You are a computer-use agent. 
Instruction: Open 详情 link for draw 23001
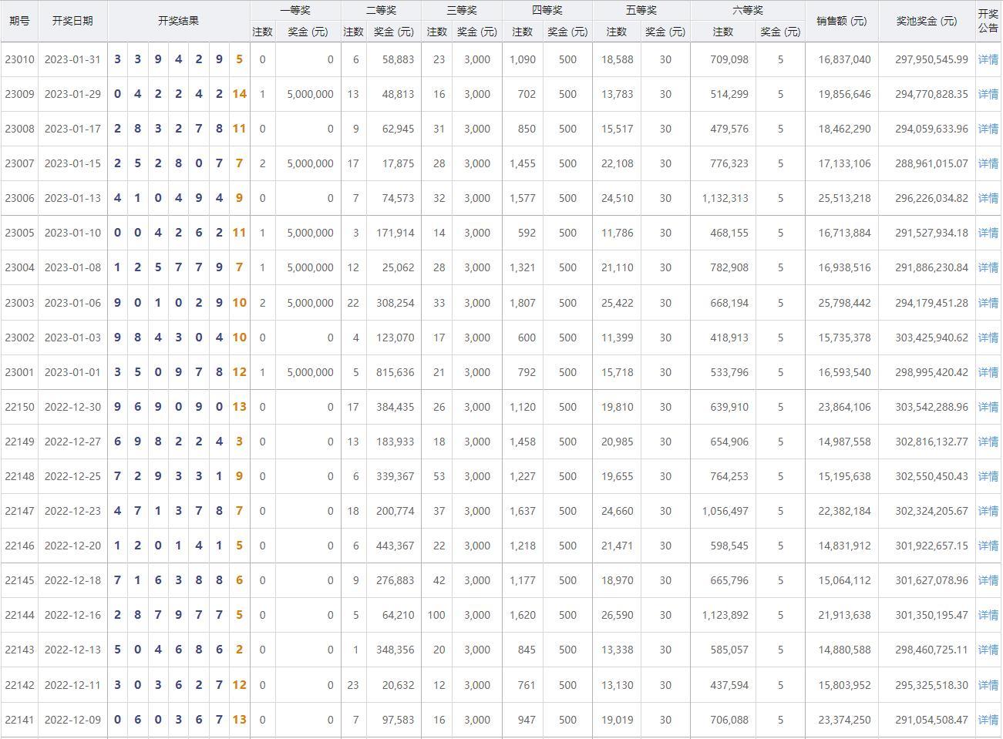pos(988,372)
